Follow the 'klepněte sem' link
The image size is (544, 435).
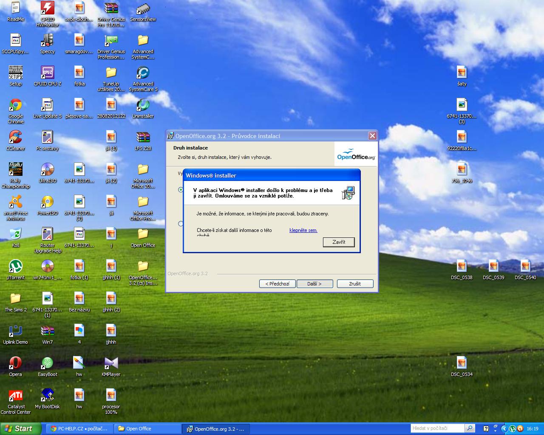click(x=303, y=230)
